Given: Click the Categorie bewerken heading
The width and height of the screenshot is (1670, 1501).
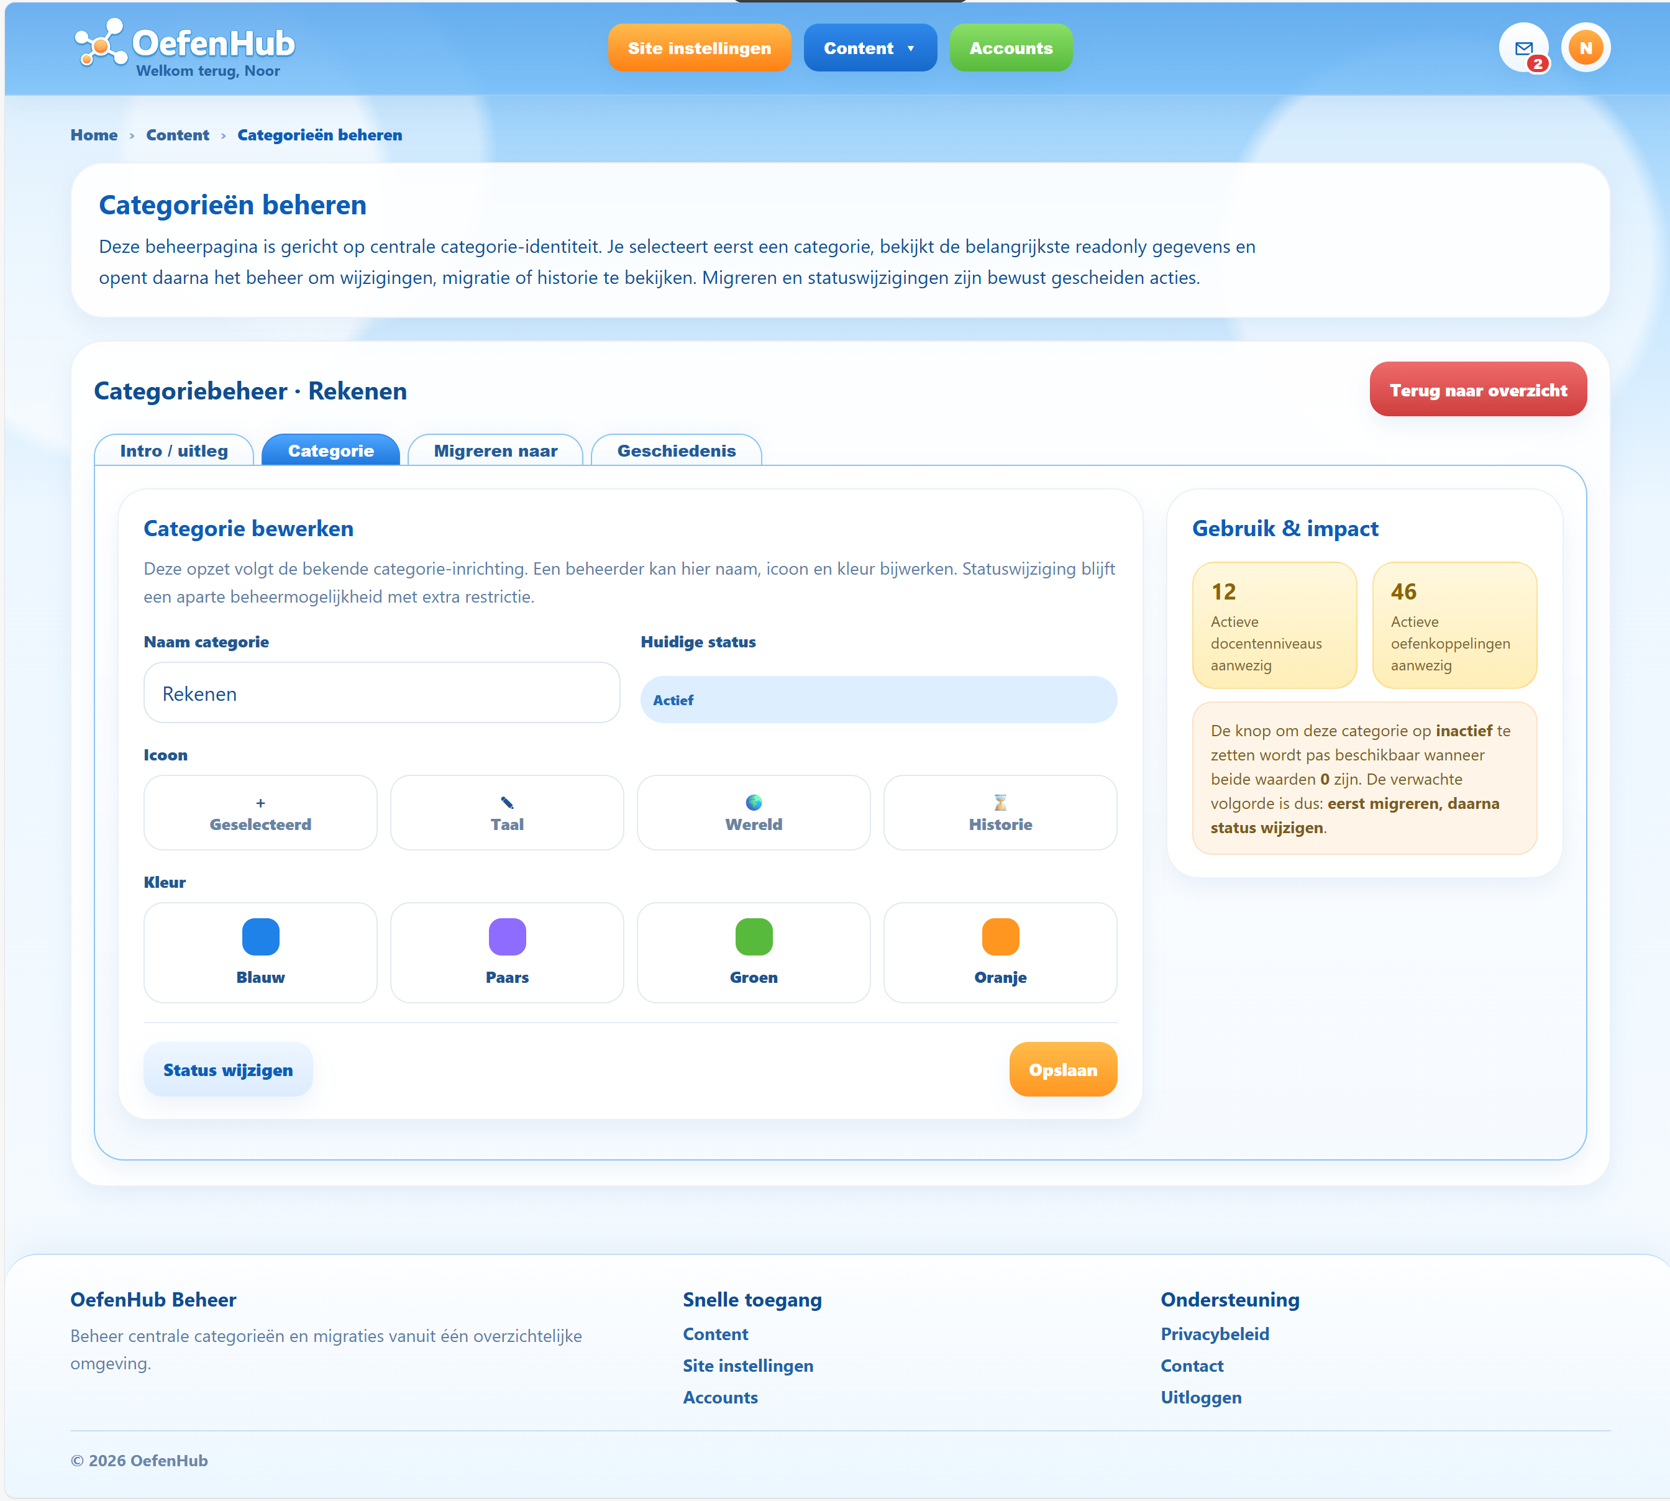Looking at the screenshot, I should click(x=249, y=528).
